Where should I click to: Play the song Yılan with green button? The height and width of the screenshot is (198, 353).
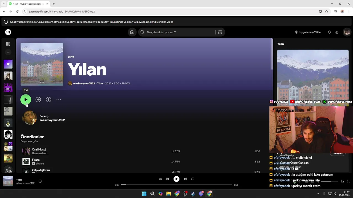pos(26,100)
